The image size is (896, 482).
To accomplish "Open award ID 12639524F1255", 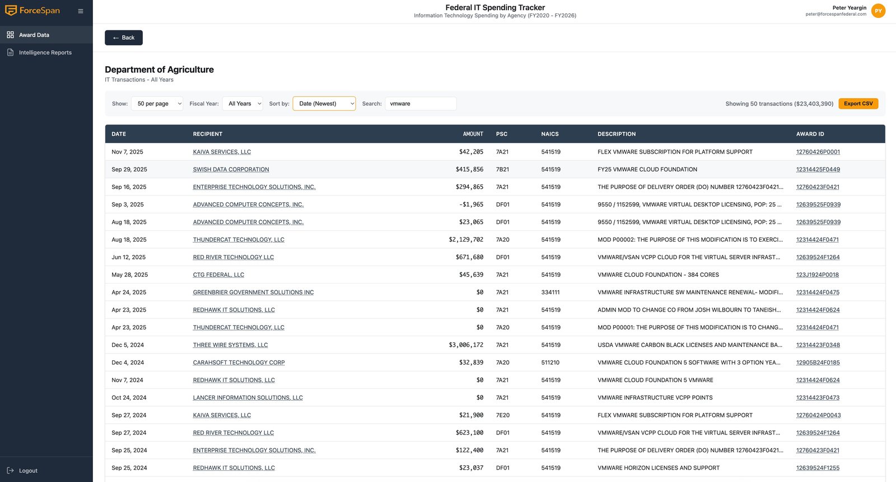I will pos(818,468).
